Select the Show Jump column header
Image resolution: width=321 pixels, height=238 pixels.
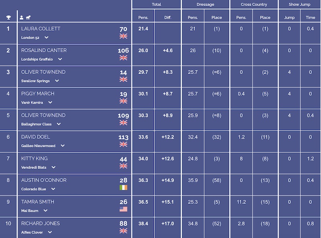[x=299, y=4]
